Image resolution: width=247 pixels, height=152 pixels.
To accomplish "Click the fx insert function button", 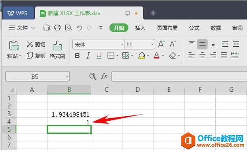I will (x=104, y=76).
